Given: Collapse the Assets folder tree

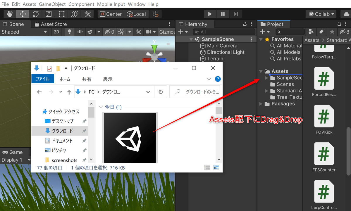Looking at the screenshot, I should click(x=261, y=71).
